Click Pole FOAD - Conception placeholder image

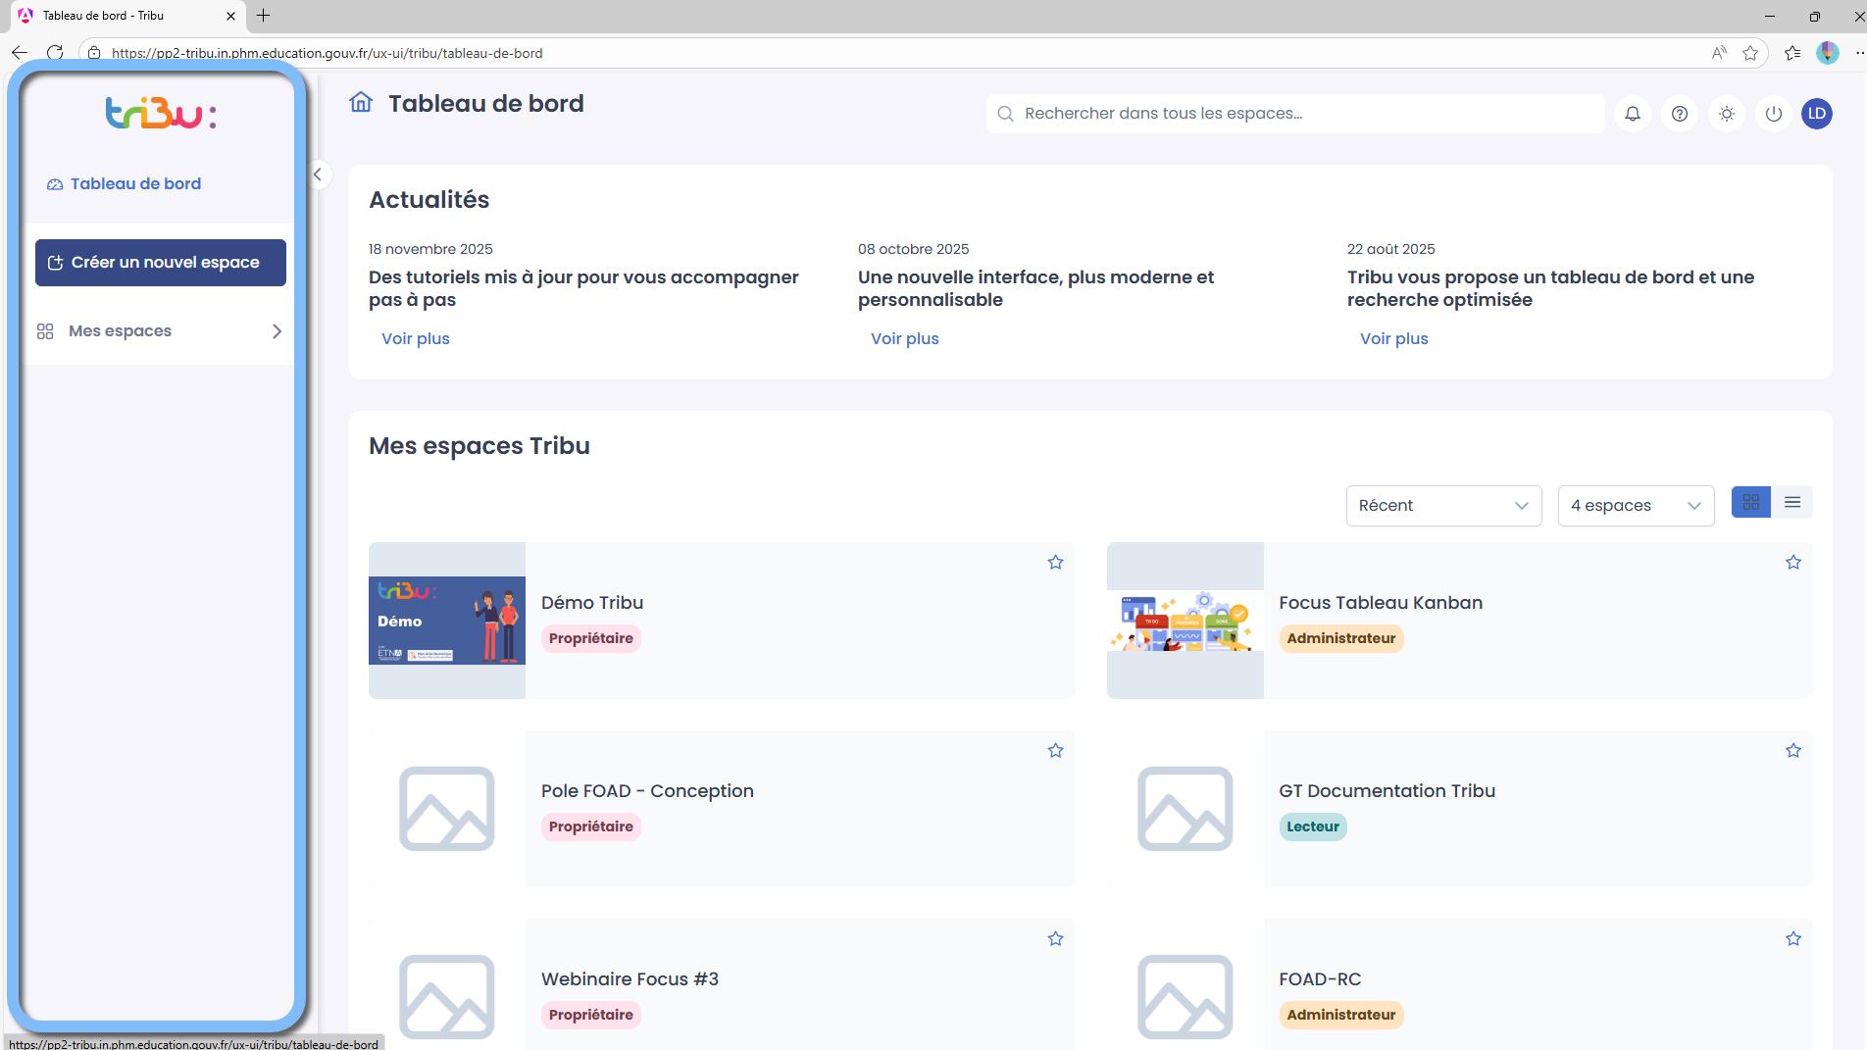[447, 809]
